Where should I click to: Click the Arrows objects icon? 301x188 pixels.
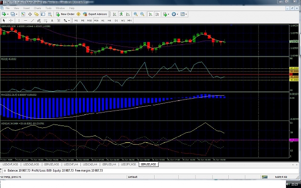coord(65,21)
